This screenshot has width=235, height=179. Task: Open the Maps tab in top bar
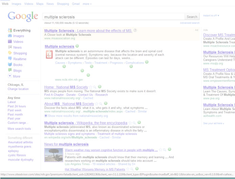pos(40,4)
